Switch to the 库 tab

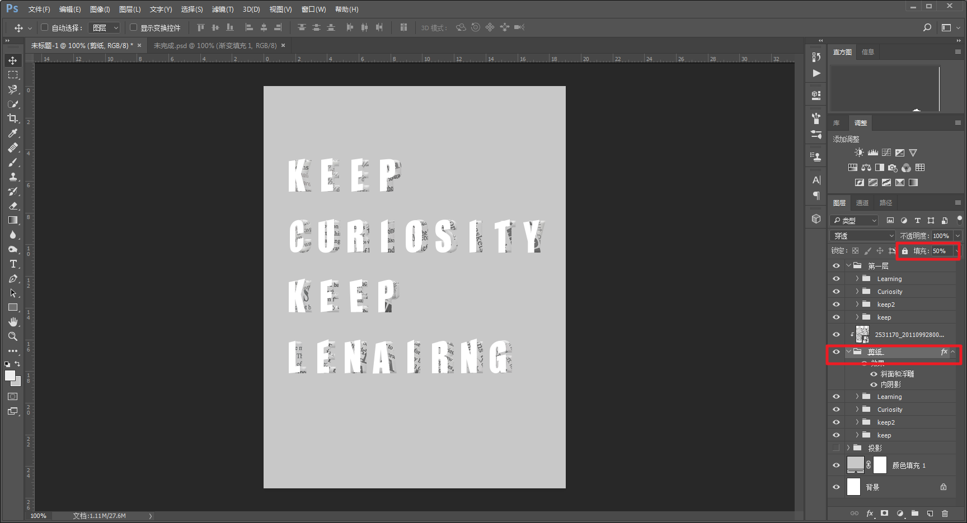[x=837, y=123]
